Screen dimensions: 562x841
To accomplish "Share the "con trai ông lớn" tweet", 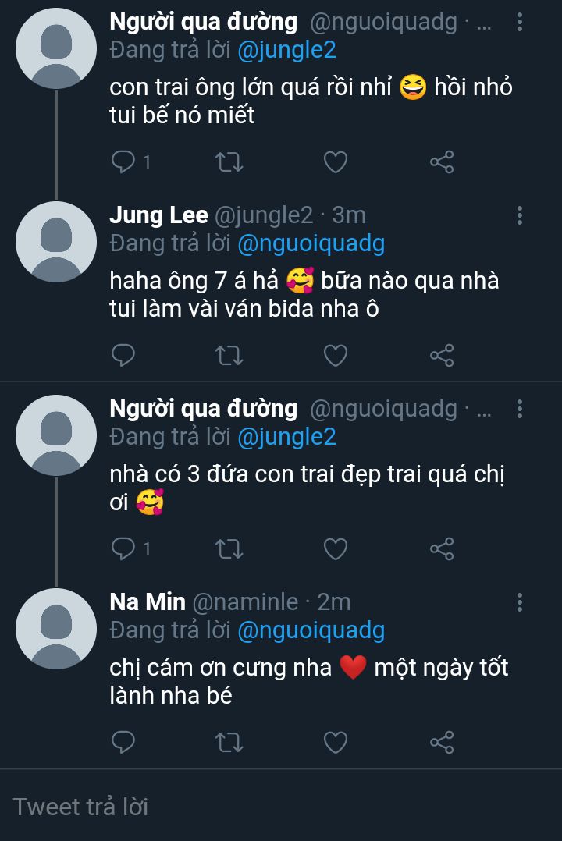I will pos(442,161).
